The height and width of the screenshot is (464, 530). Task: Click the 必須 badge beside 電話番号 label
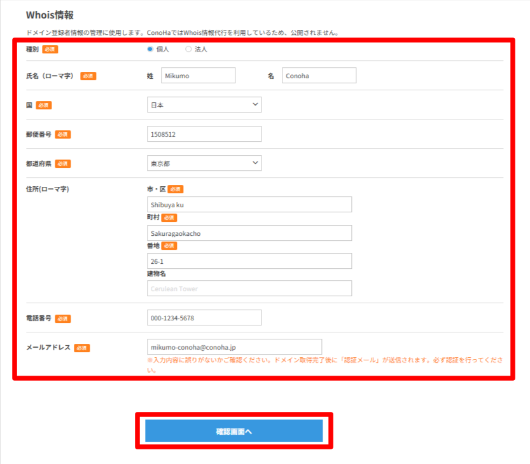62,318
